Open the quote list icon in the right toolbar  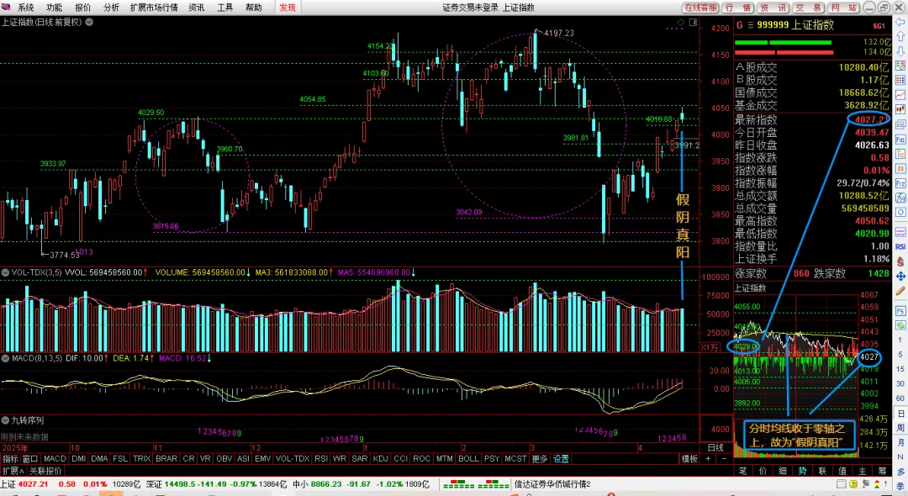(900, 65)
